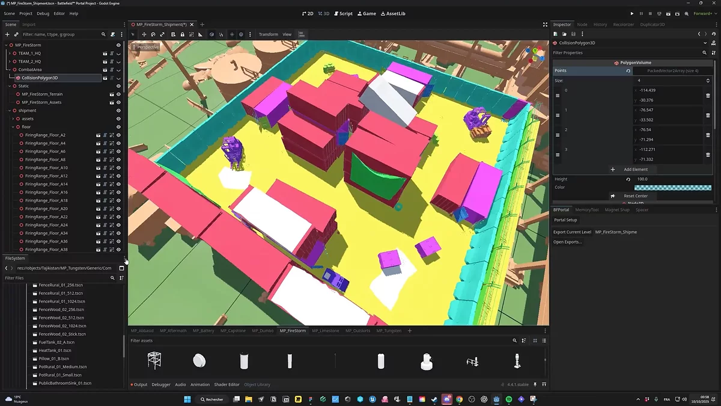This screenshot has width=721, height=406.
Task: Open the Perspective view dropdown
Action: pos(147,47)
